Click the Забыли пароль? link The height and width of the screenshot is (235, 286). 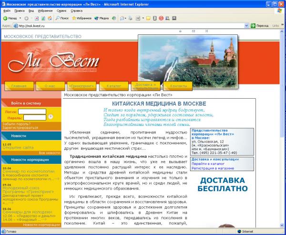click(16, 124)
